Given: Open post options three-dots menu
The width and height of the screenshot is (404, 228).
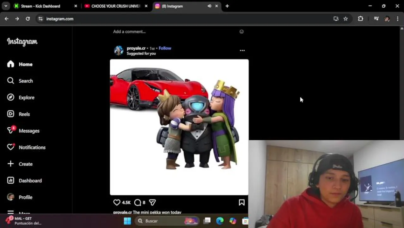Looking at the screenshot, I should pyautogui.click(x=242, y=50).
